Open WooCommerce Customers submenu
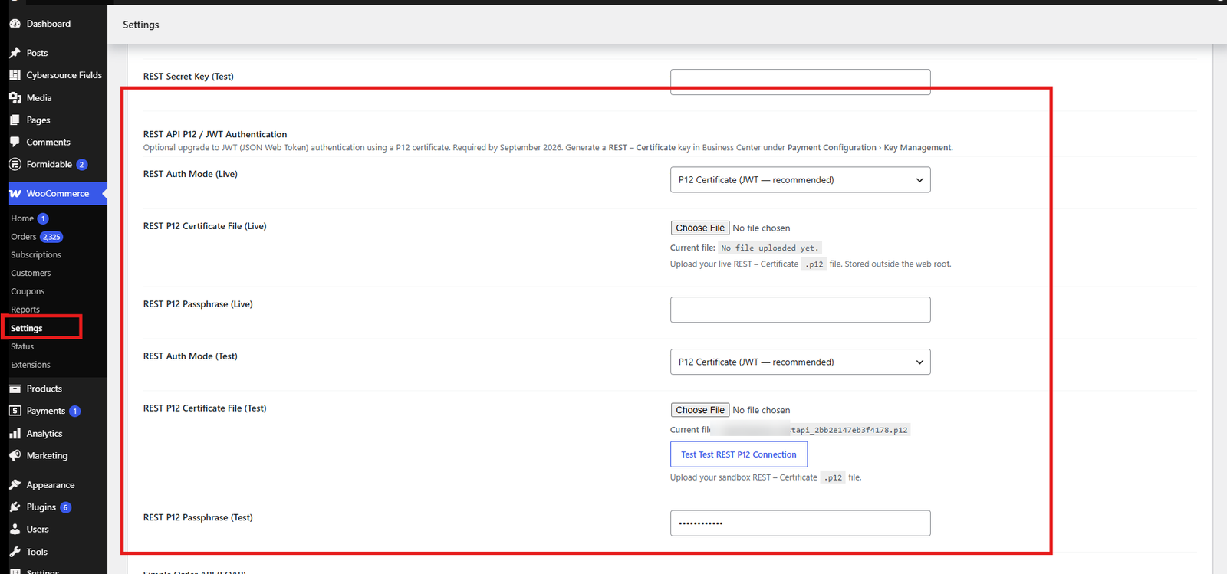The width and height of the screenshot is (1227, 574). 31,274
